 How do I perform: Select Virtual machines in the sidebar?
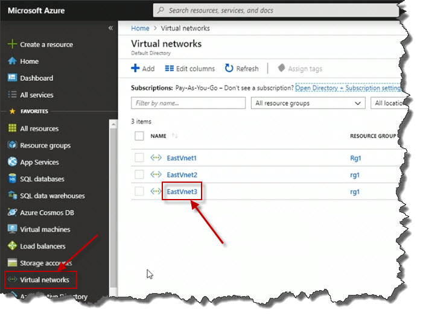(x=45, y=229)
